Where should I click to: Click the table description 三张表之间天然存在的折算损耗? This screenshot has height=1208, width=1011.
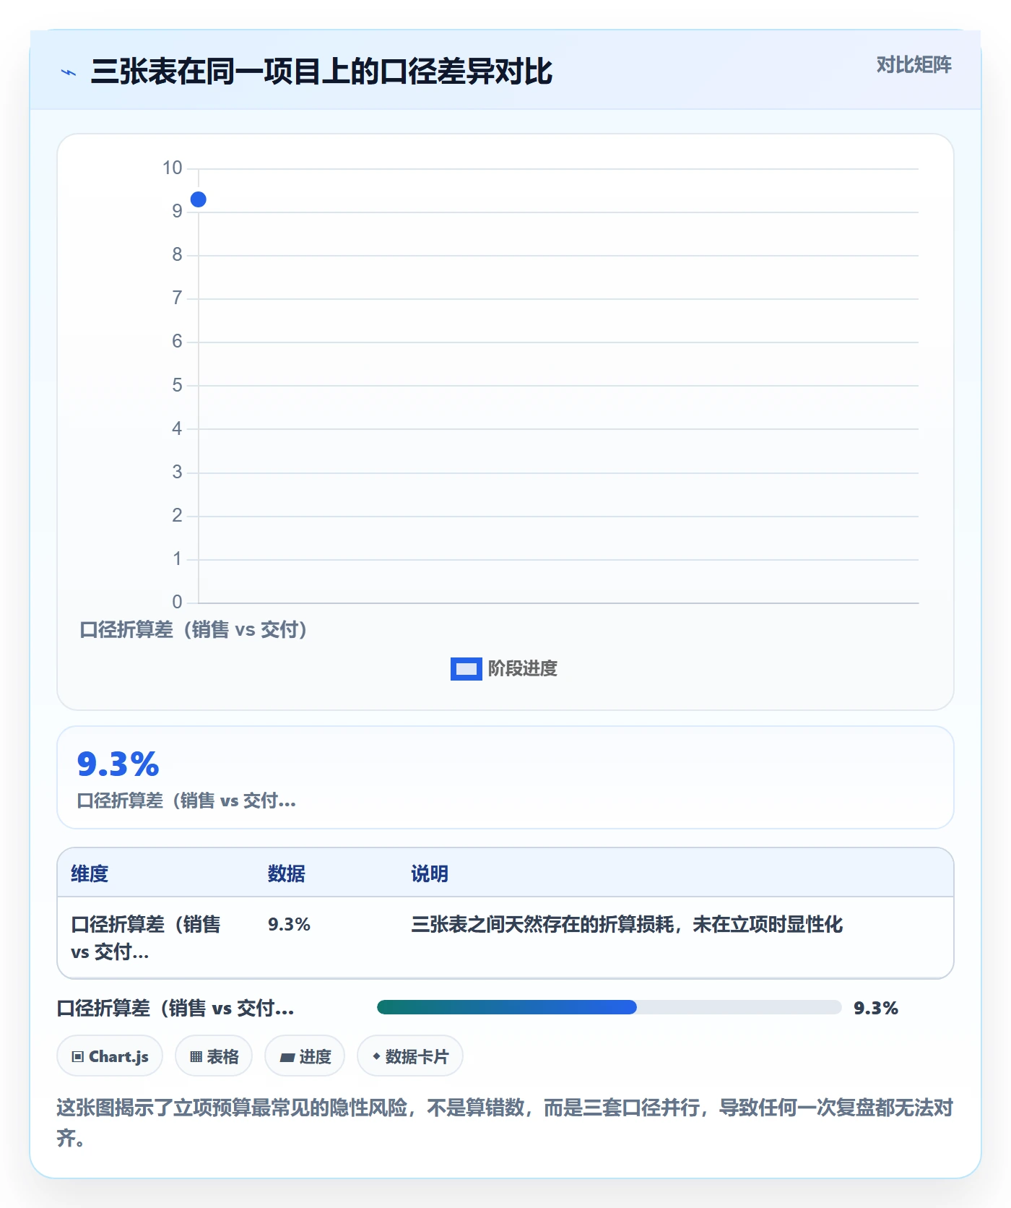[627, 925]
